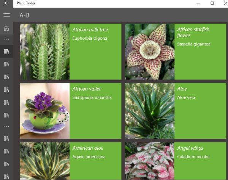Click the 'Stapelia gigantea' scientific name
228x180 pixels.
tap(194, 44)
